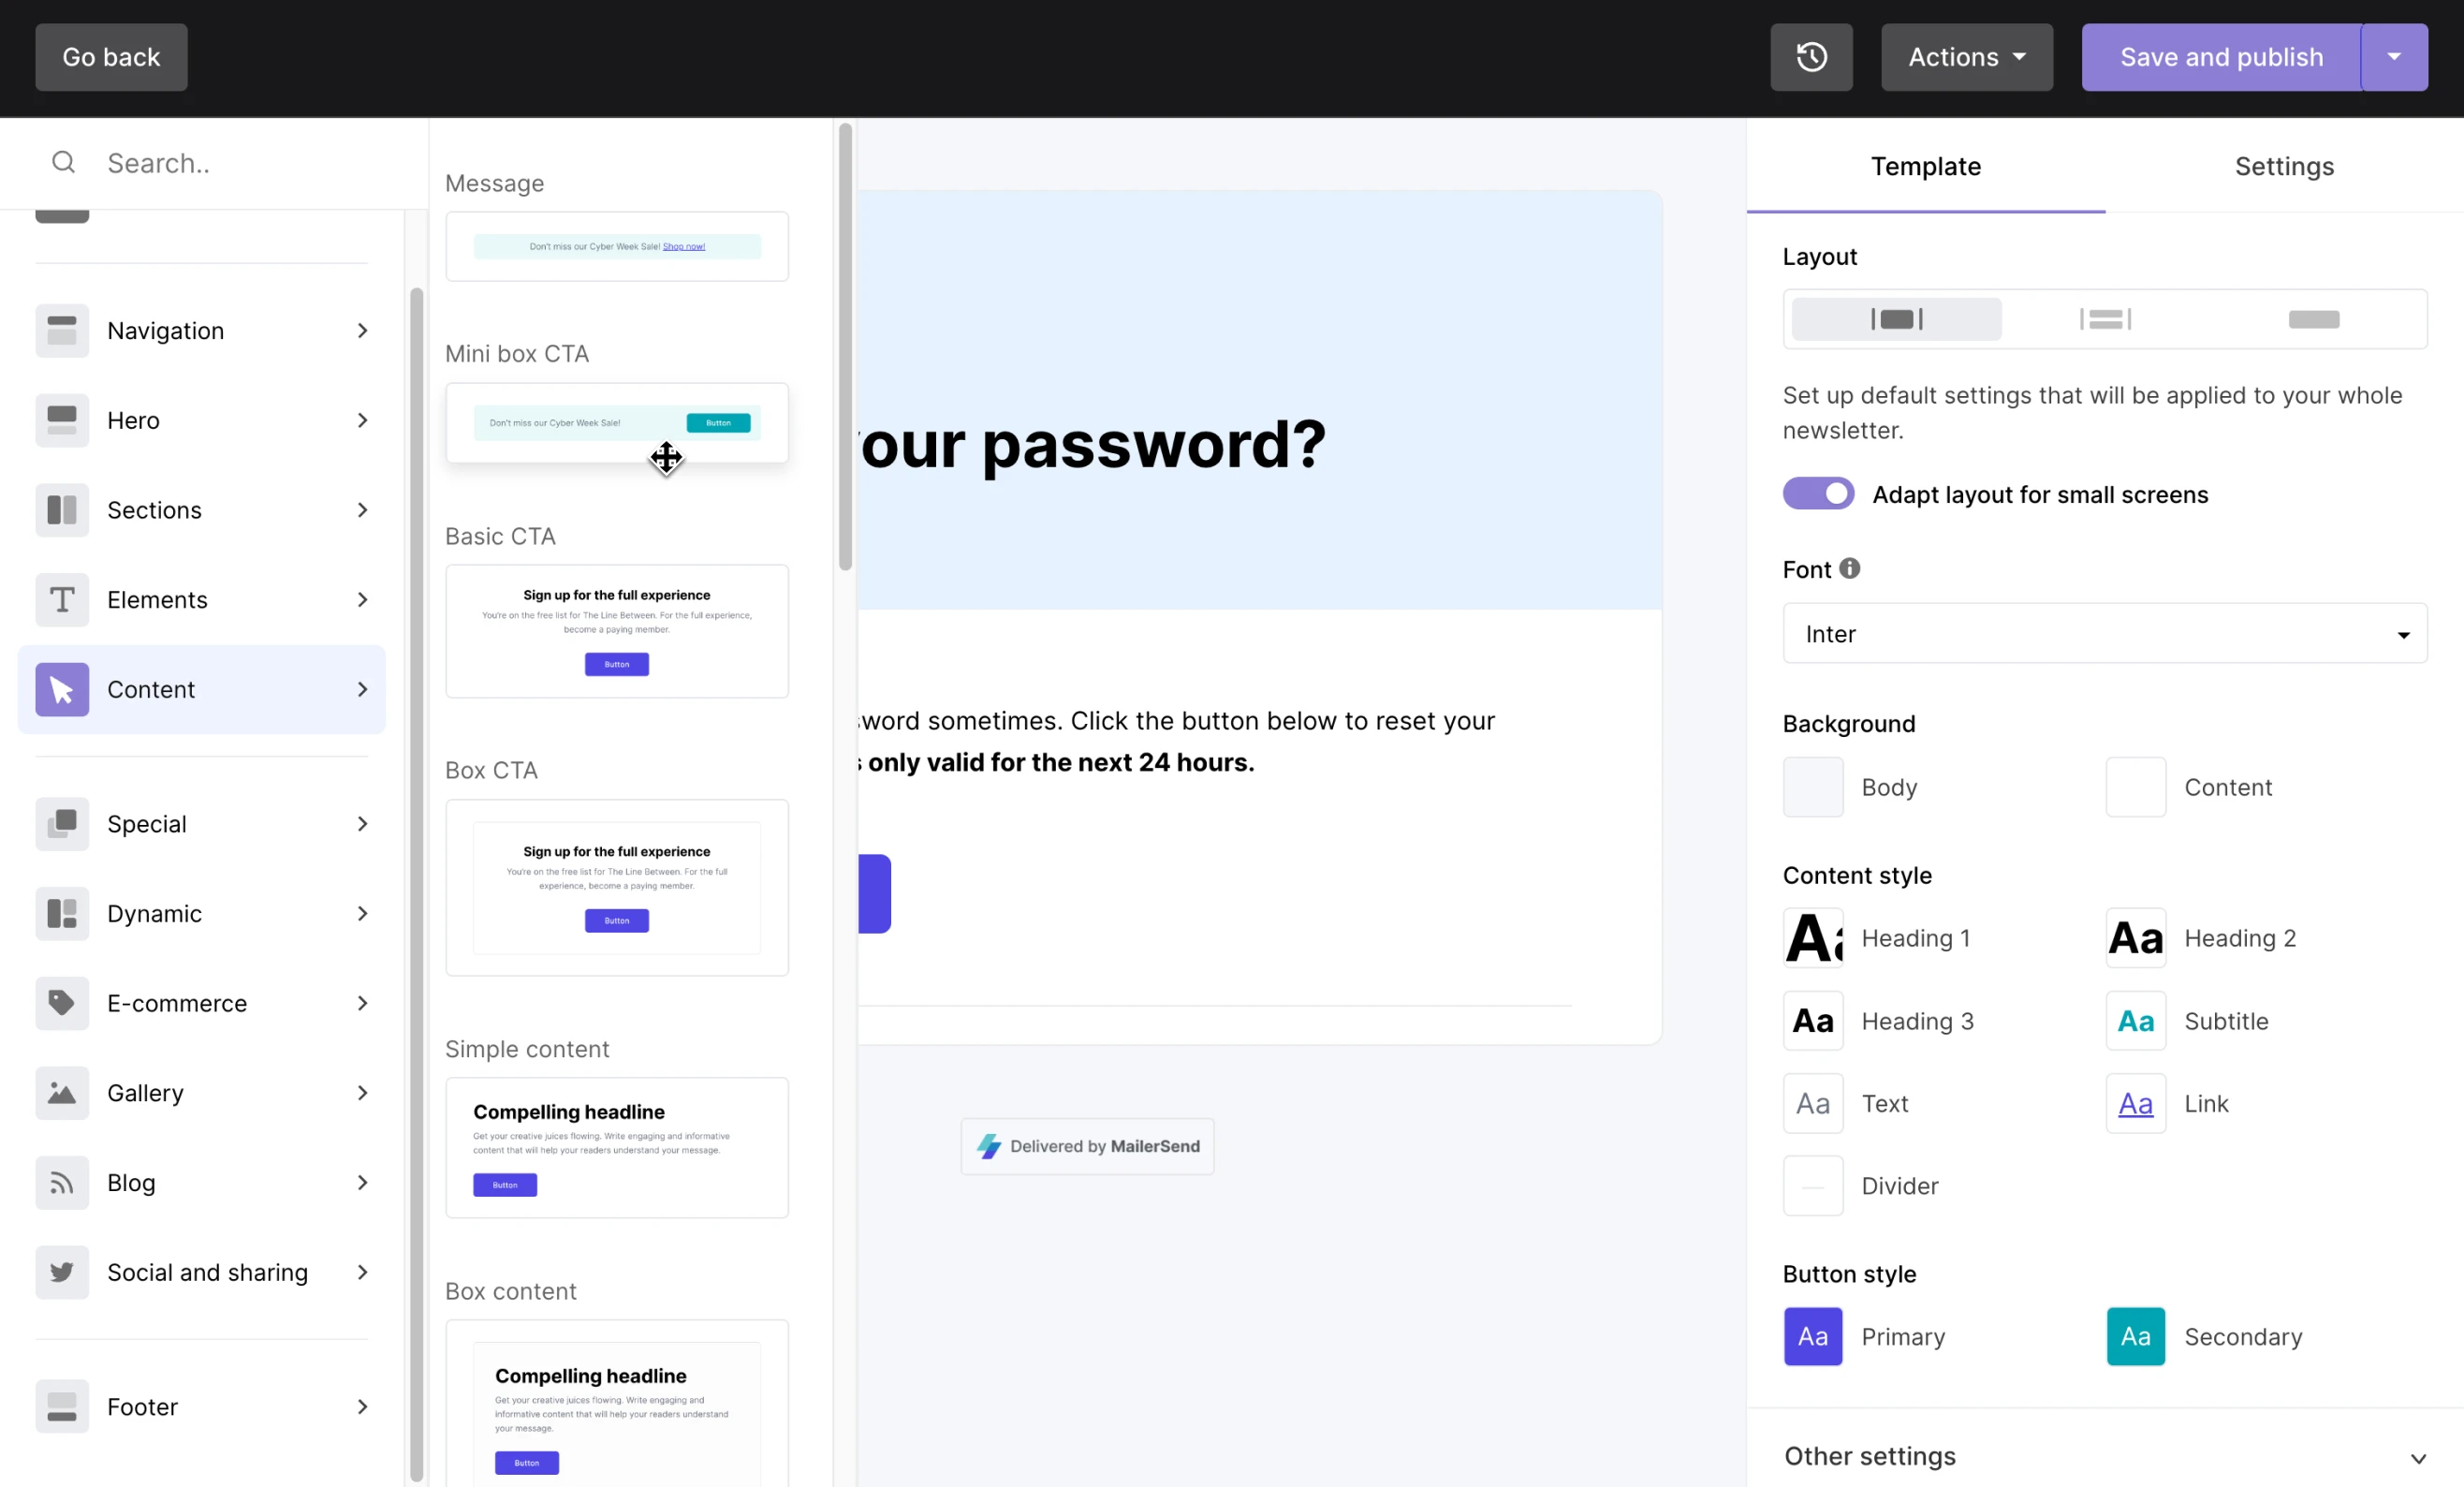Click the Footer category icon
This screenshot has height=1487, width=2464.
pyautogui.click(x=62, y=1407)
